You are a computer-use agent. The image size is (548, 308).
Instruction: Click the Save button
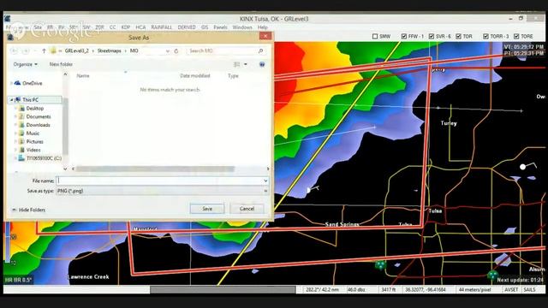click(x=207, y=209)
